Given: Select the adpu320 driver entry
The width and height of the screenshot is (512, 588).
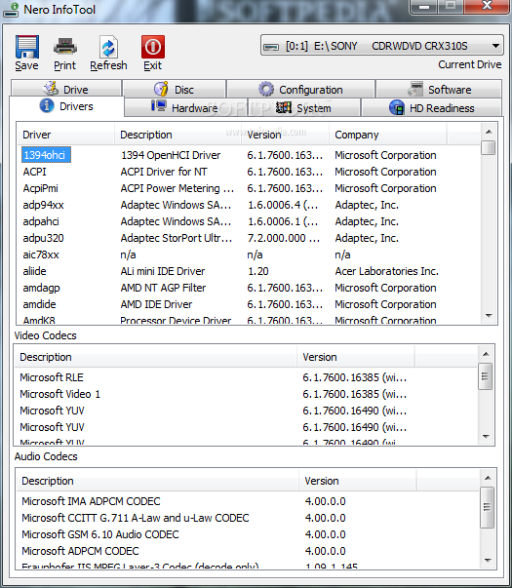Looking at the screenshot, I should point(43,238).
